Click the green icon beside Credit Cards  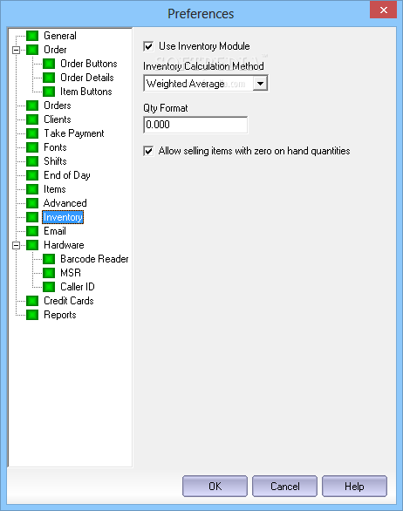(x=32, y=301)
